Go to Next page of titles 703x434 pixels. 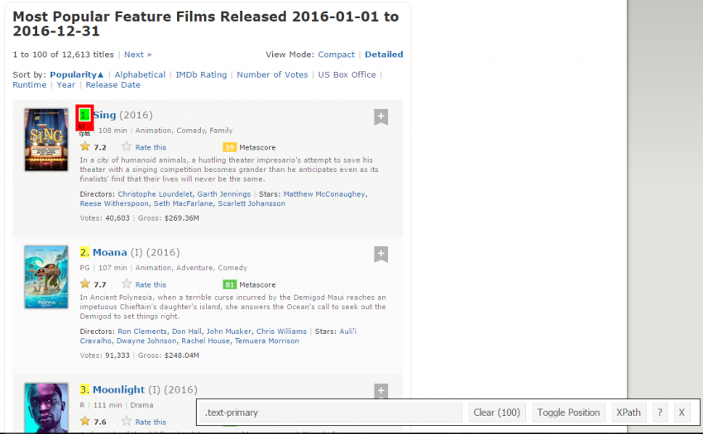pyautogui.click(x=138, y=55)
